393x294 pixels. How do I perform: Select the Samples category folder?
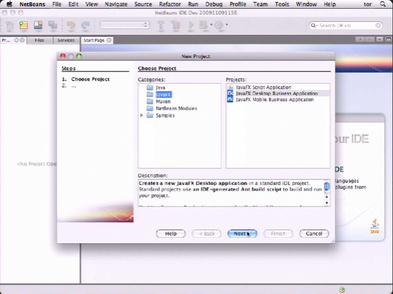pos(160,115)
